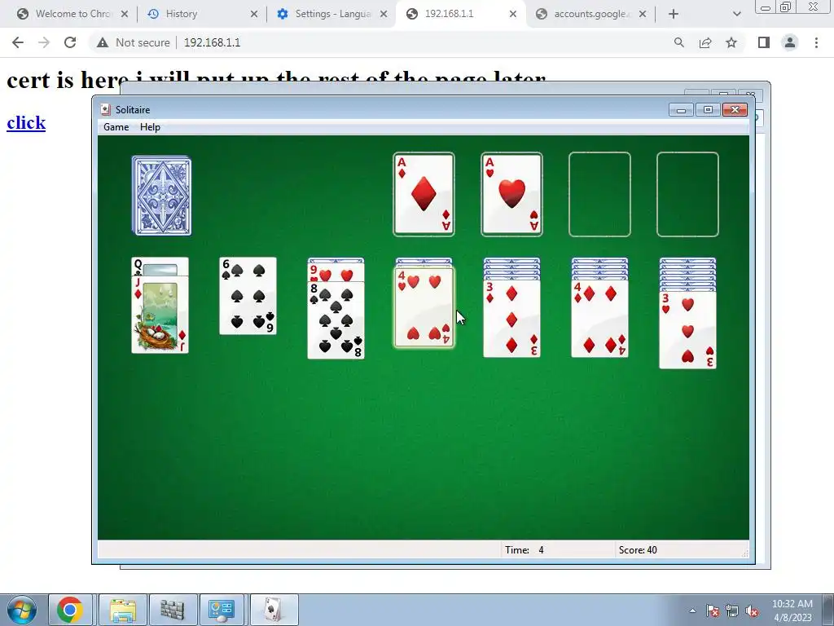
Task: Select the 6 of Spades card
Action: [248, 296]
